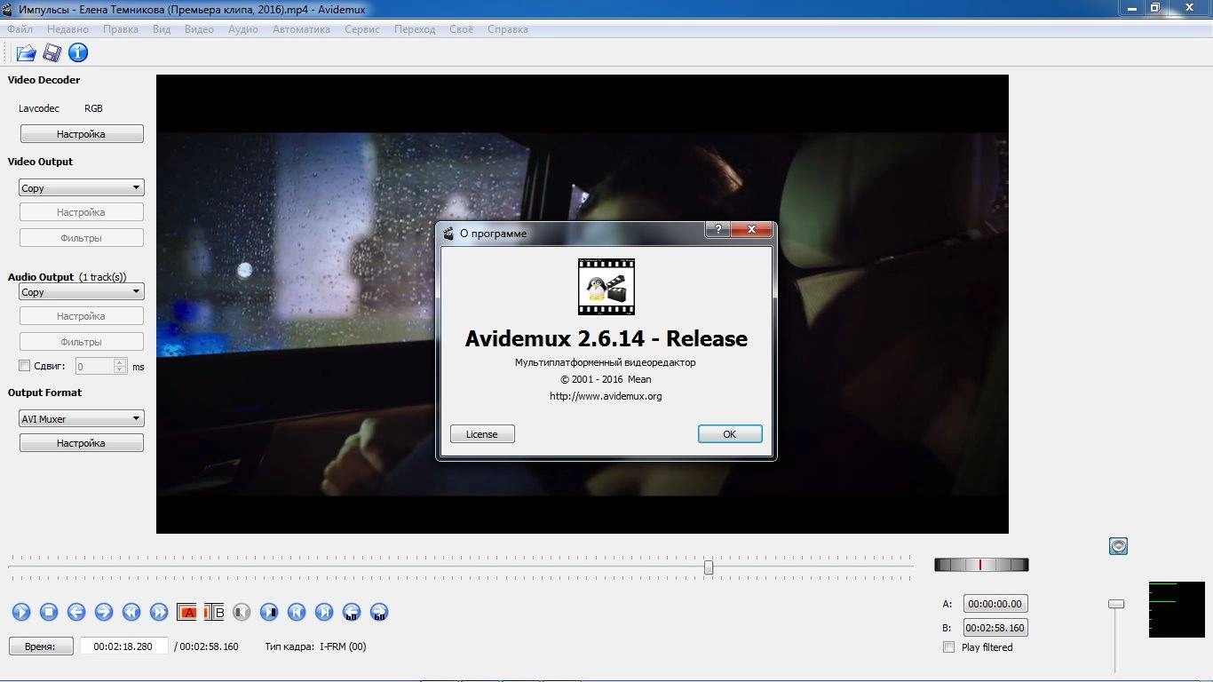Open the Вид menu
The width and height of the screenshot is (1213, 682).
coord(162,29)
